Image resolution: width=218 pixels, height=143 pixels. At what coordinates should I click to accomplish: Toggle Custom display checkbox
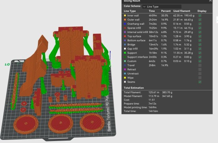pyautogui.click(x=200, y=61)
